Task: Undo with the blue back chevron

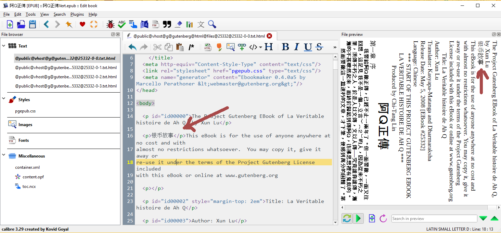Action: coord(46,24)
